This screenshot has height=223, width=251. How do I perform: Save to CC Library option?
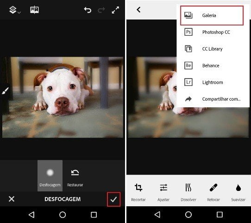pyautogui.click(x=212, y=49)
